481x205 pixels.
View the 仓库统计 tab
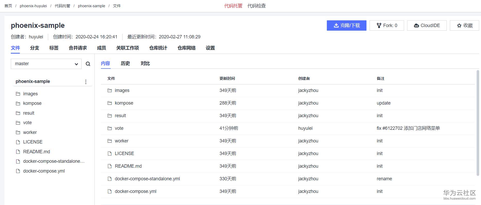[x=158, y=48]
